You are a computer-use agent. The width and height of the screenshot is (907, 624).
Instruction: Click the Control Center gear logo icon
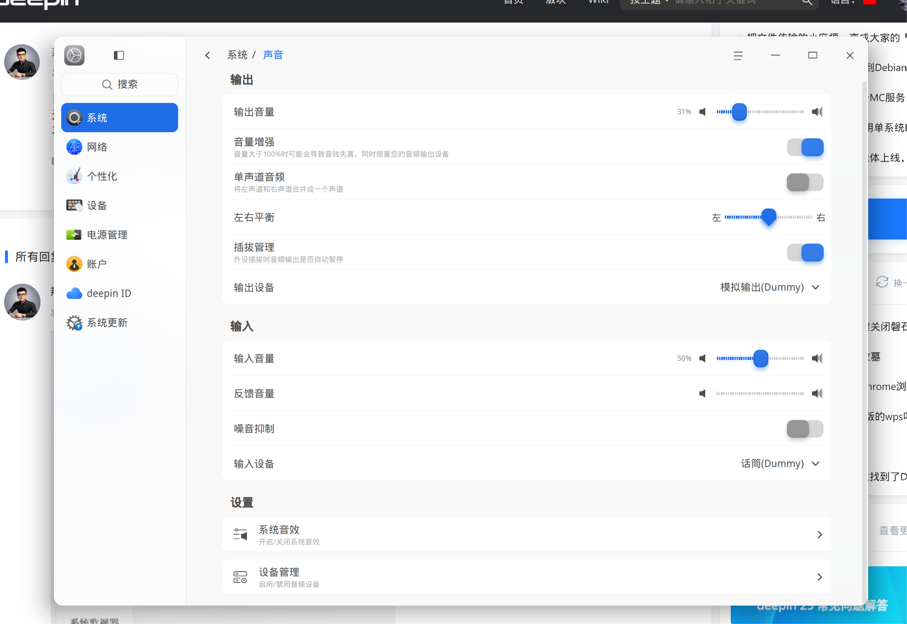[74, 55]
